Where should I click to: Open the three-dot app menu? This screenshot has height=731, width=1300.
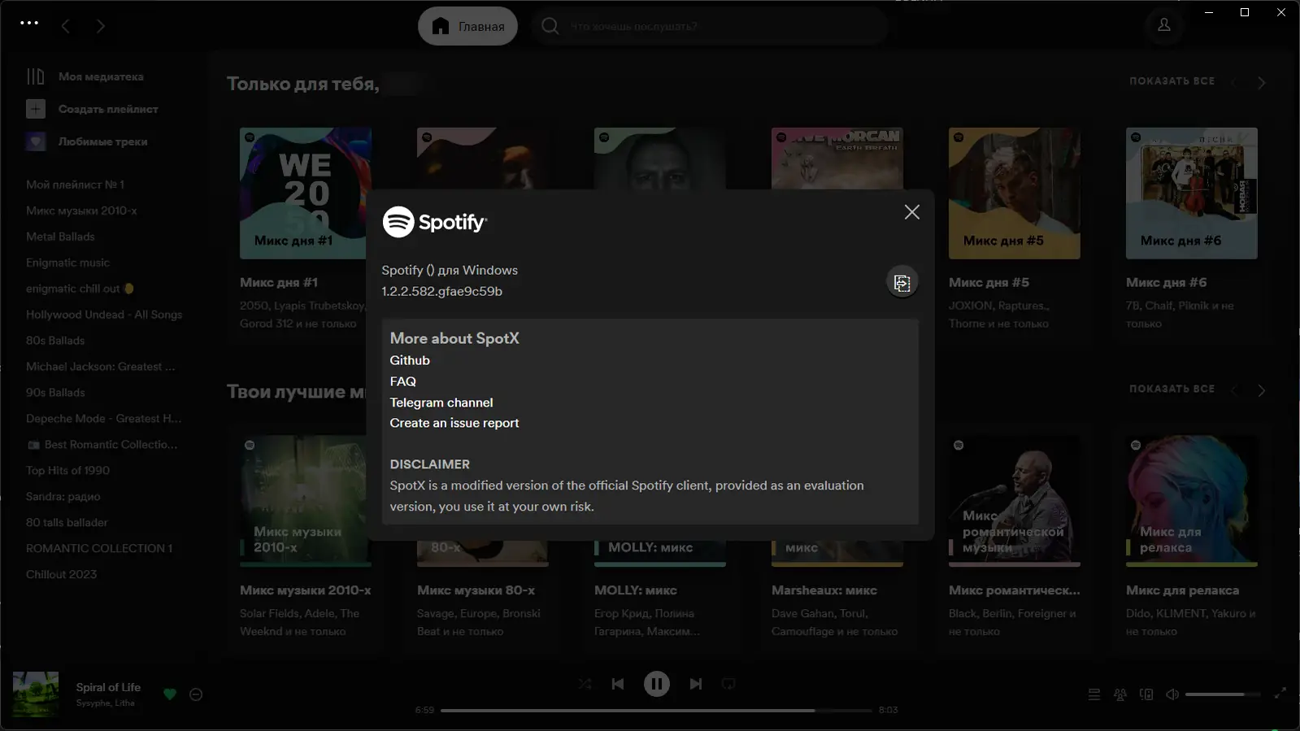click(29, 23)
